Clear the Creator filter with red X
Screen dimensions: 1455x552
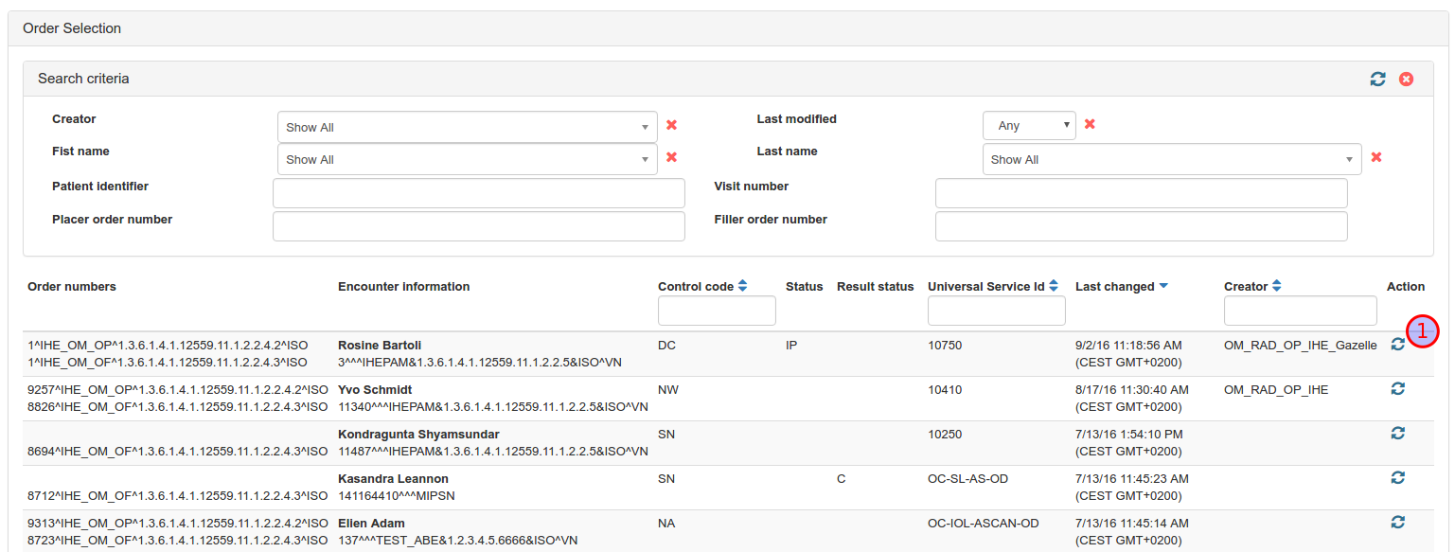tap(672, 125)
